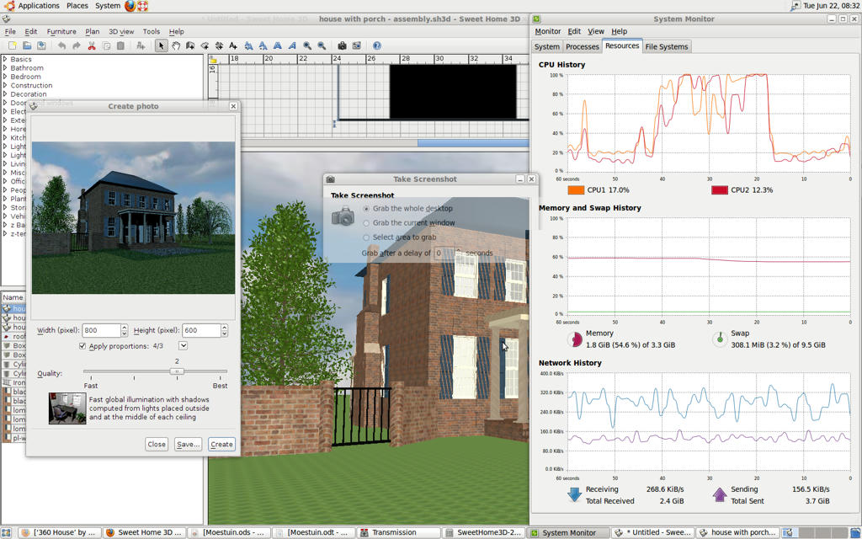Select the Create walls tool
862x539 pixels.
190,45
